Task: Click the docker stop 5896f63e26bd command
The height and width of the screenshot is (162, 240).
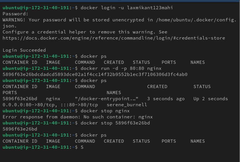Action: 115,123
